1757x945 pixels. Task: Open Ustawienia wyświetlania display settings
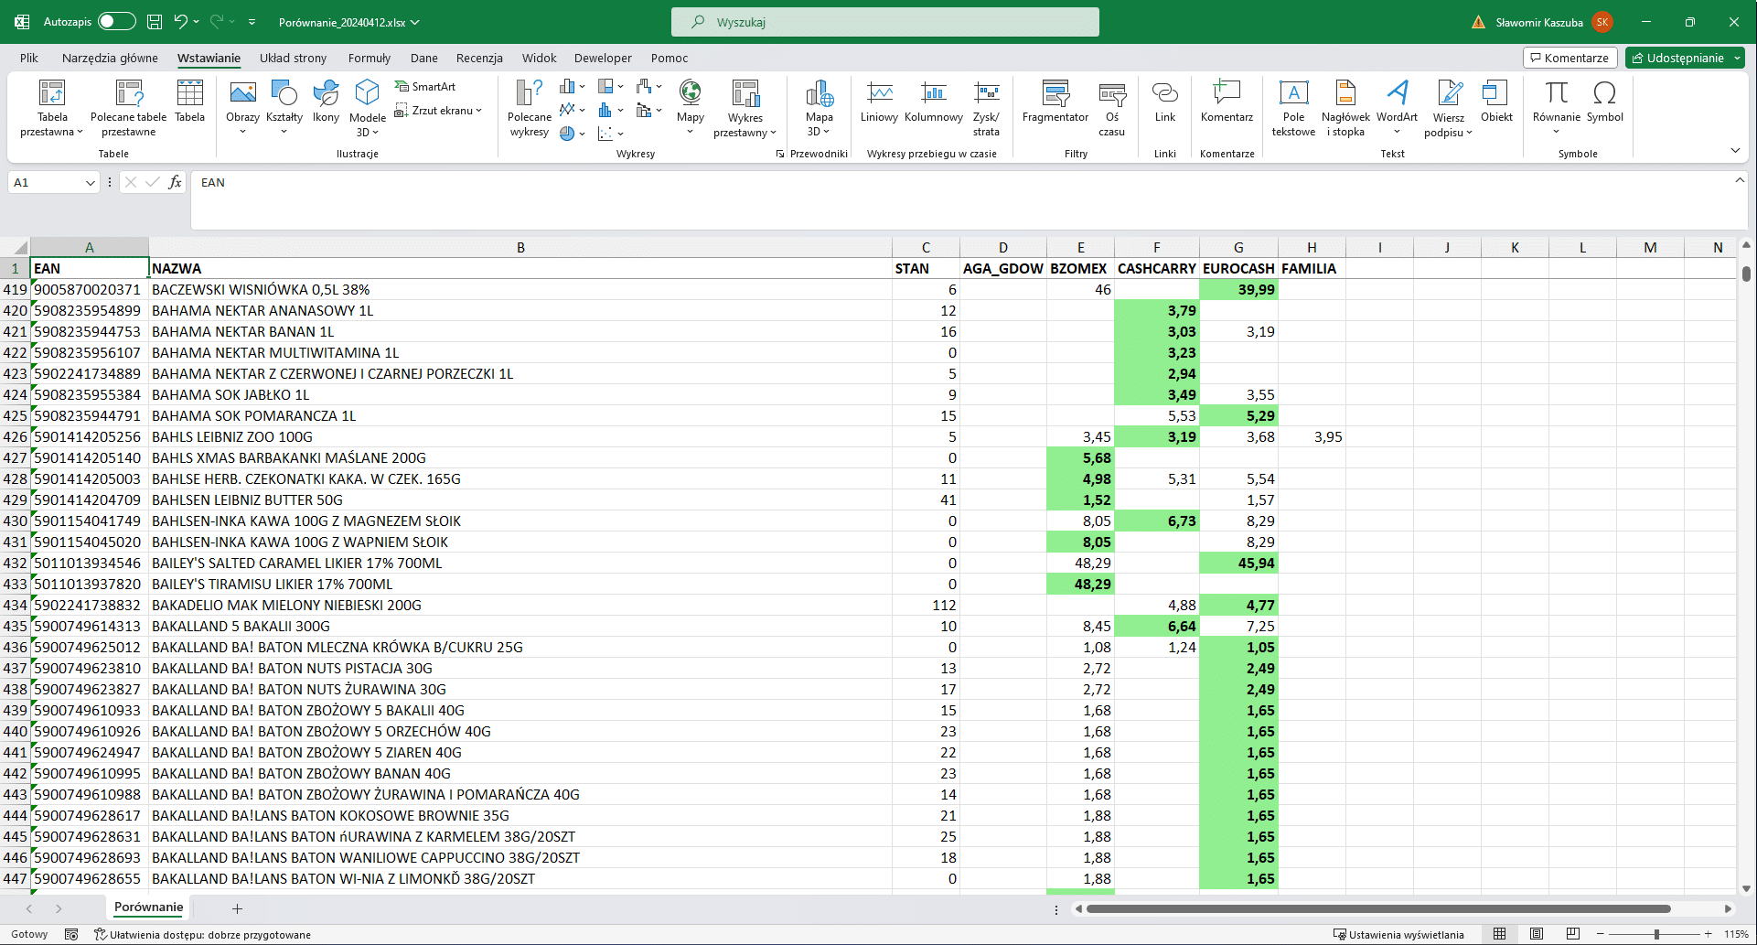[1398, 934]
